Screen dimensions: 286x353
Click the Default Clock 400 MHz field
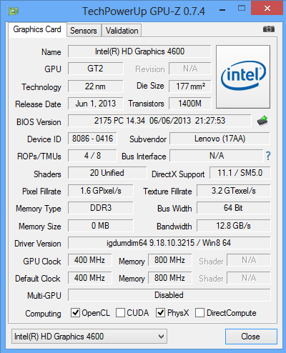[89, 278]
